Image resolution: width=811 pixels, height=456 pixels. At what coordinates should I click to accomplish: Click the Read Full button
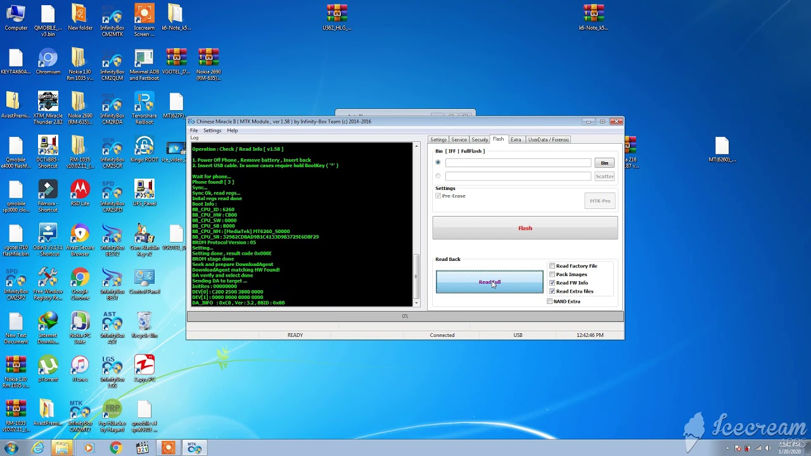[490, 282]
